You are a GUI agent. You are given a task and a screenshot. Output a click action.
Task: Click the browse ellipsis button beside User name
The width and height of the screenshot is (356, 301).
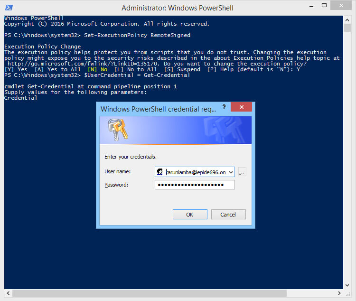(x=242, y=172)
